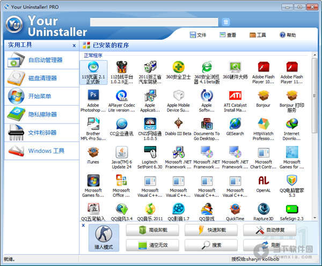The image size is (322, 266).
Task: Click the 快速卸载 quick uninstall button
Action: tap(211, 230)
